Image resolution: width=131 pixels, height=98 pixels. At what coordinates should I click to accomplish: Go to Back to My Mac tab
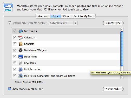(x=83, y=16)
